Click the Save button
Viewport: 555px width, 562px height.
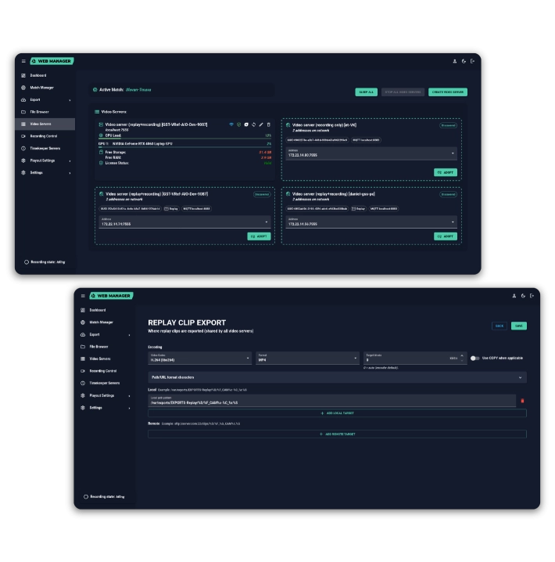(x=519, y=326)
